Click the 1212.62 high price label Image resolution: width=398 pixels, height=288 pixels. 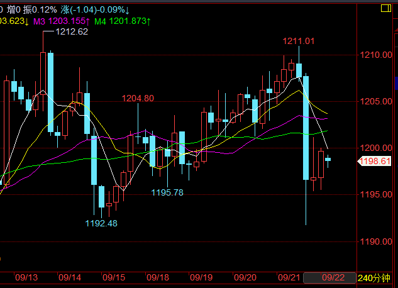click(x=72, y=31)
